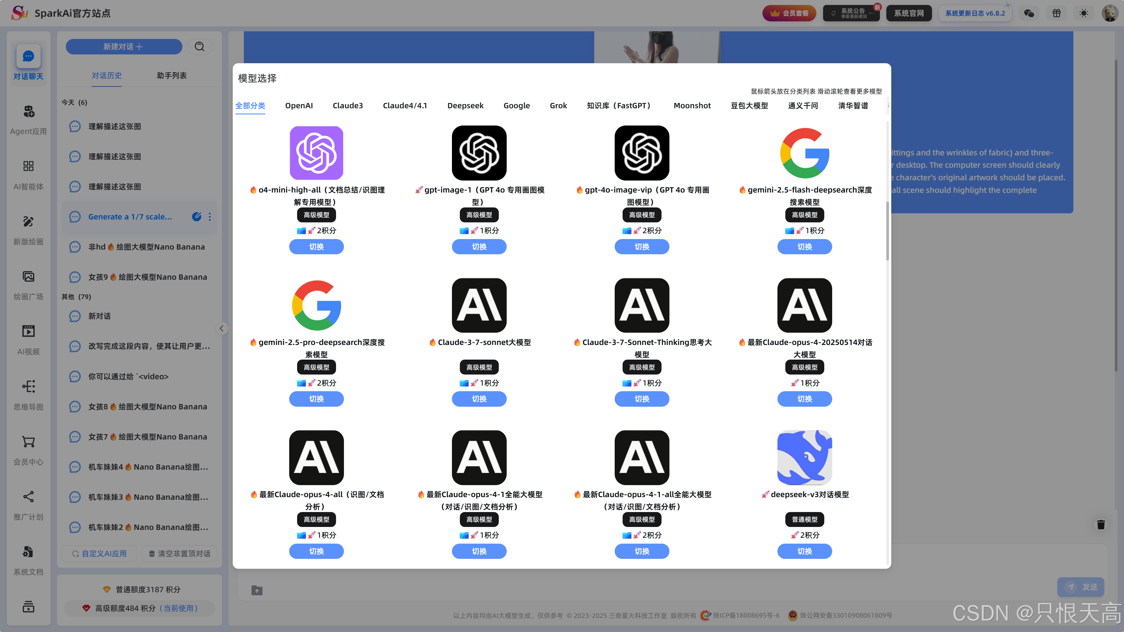Open the 系统官网 button
Image resolution: width=1124 pixels, height=632 pixels.
909,13
